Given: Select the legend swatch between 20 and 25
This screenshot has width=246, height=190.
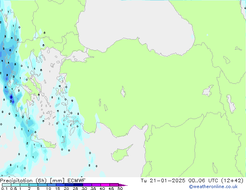Looking at the screenshot, I should [x=71, y=185].
